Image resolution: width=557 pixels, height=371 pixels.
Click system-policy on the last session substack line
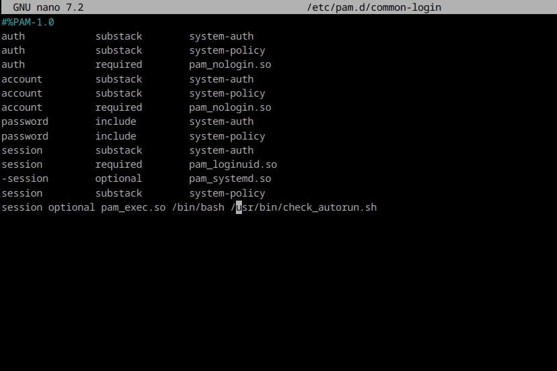click(x=227, y=193)
